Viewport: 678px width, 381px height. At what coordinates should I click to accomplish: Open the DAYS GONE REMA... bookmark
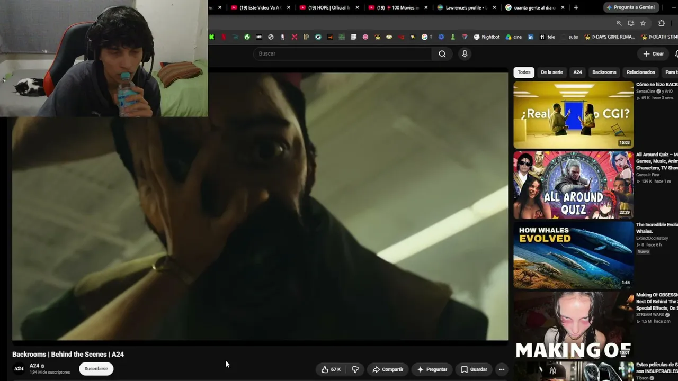(x=609, y=37)
